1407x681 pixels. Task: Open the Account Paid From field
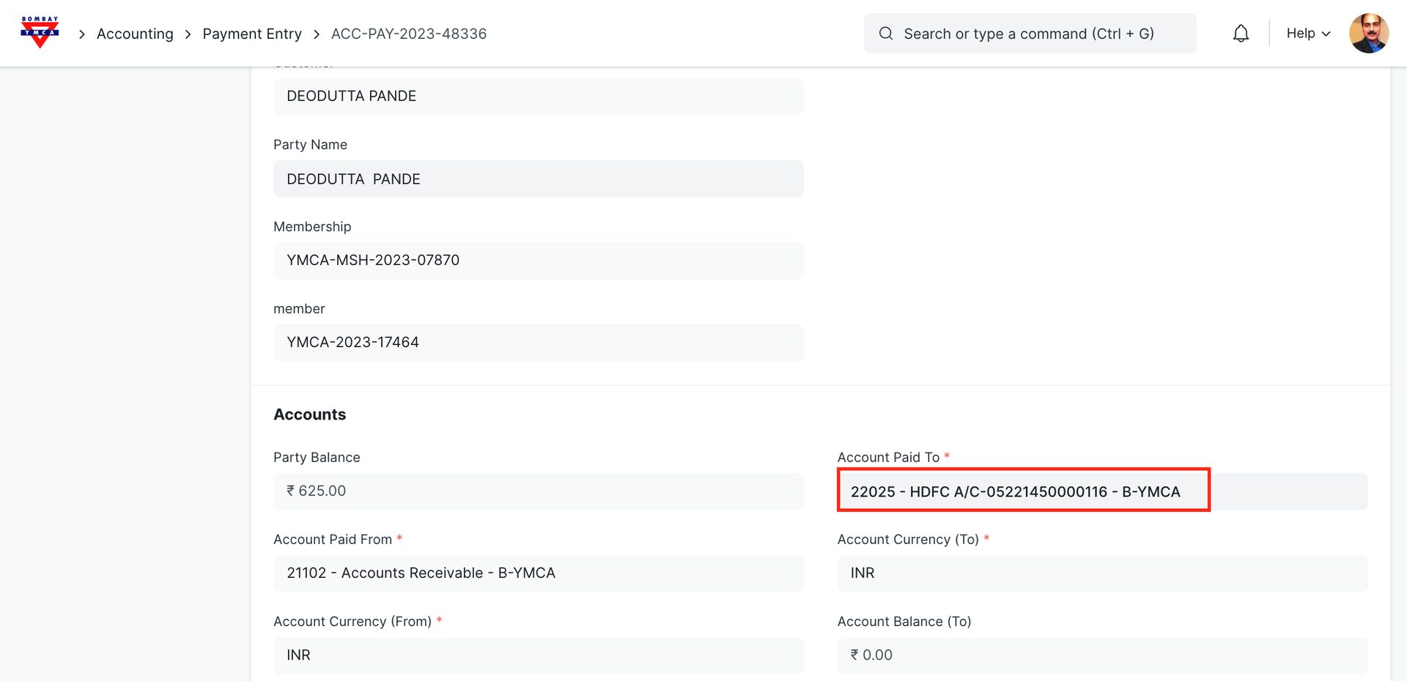coord(538,573)
